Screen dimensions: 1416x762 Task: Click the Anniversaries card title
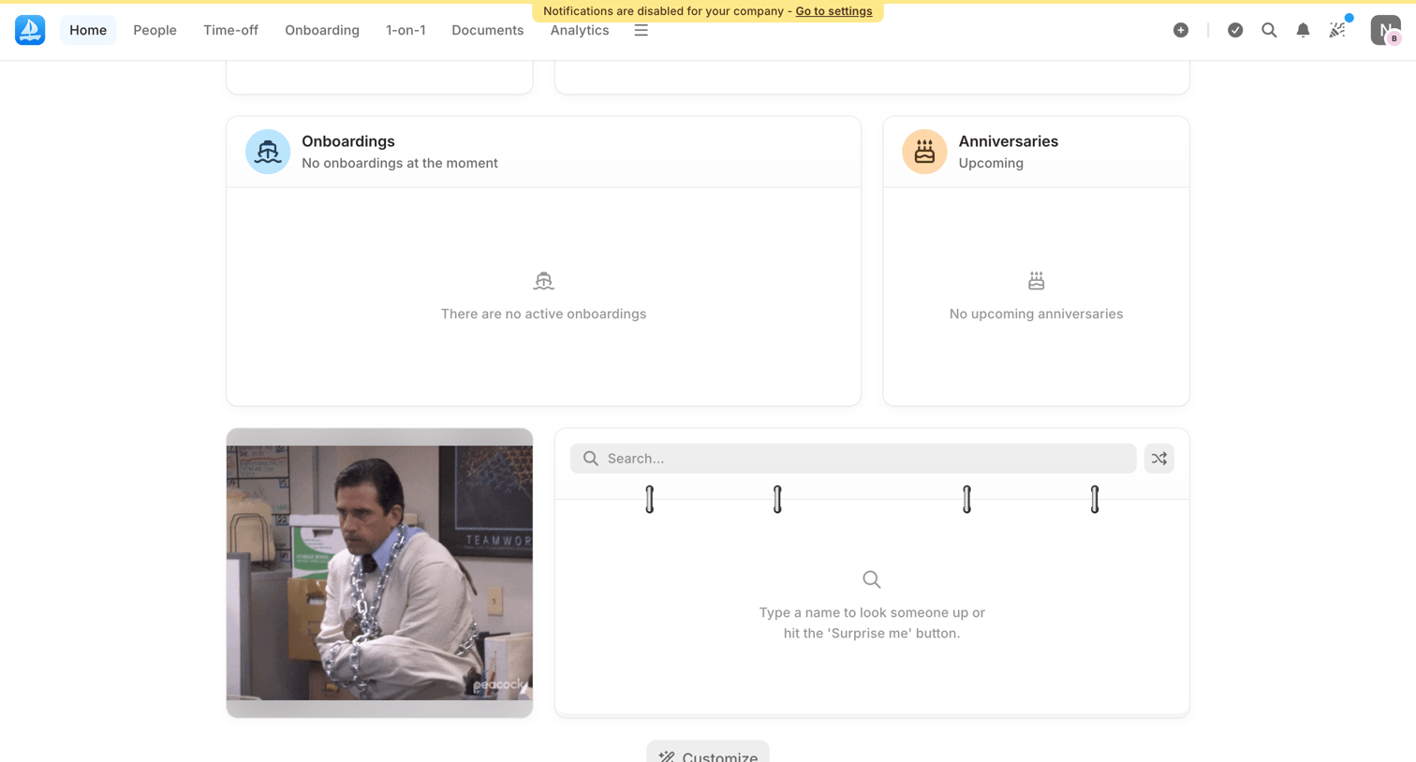coord(1009,141)
